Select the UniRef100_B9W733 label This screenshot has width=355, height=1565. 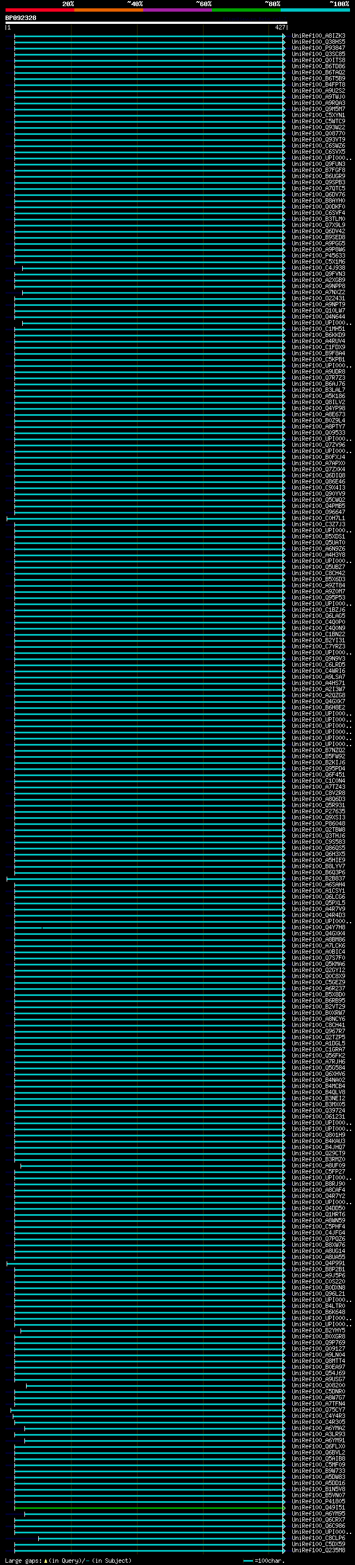point(318,1471)
